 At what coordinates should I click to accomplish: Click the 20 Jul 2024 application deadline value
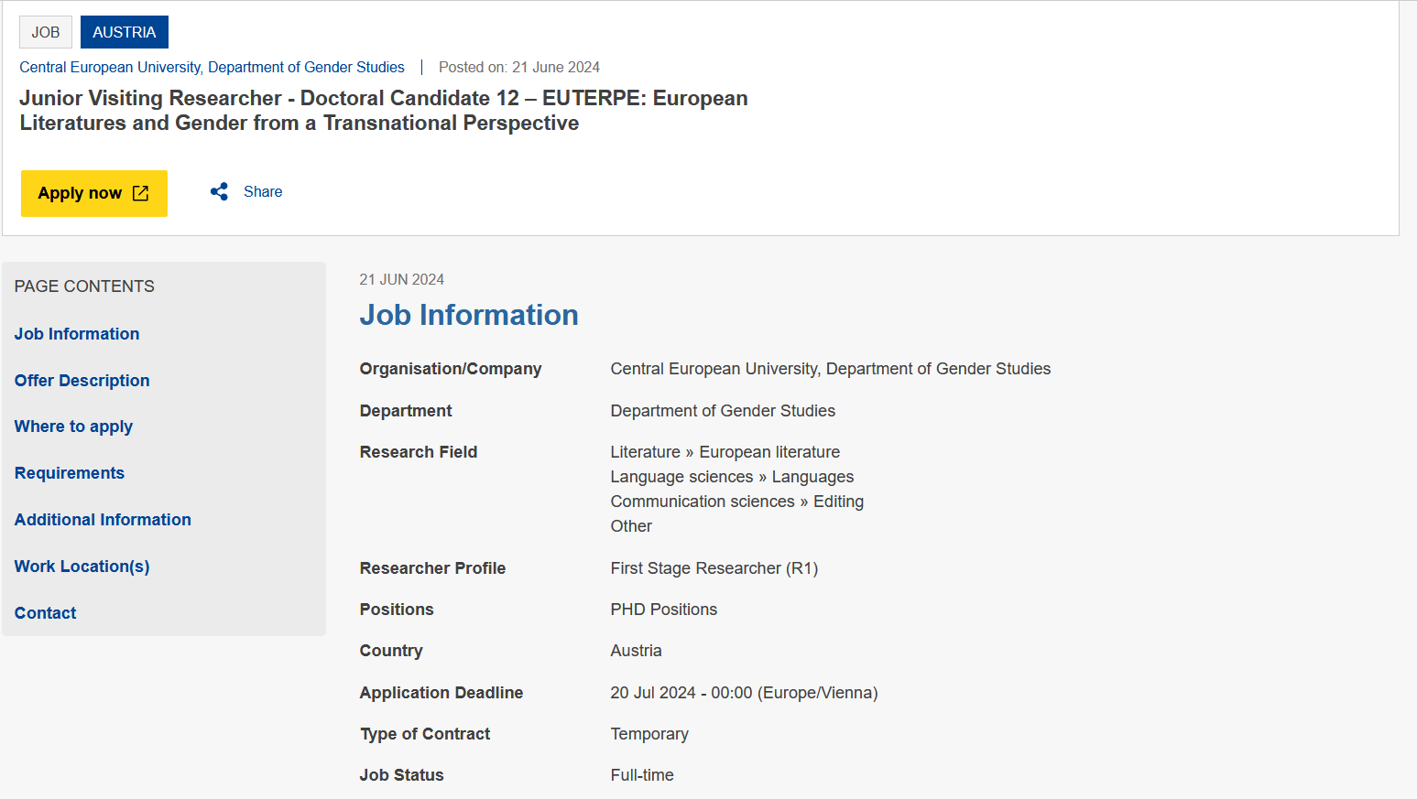pos(744,693)
